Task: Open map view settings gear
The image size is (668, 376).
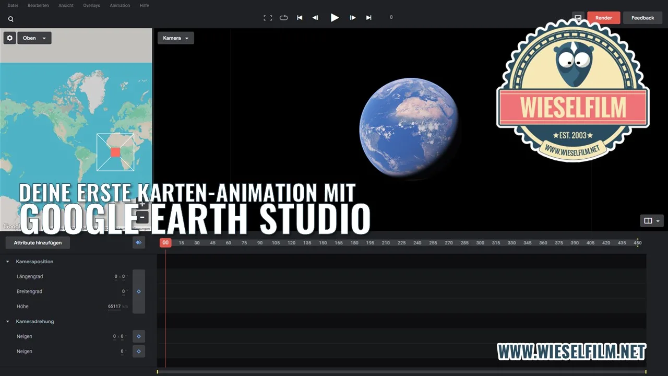Action: click(10, 38)
